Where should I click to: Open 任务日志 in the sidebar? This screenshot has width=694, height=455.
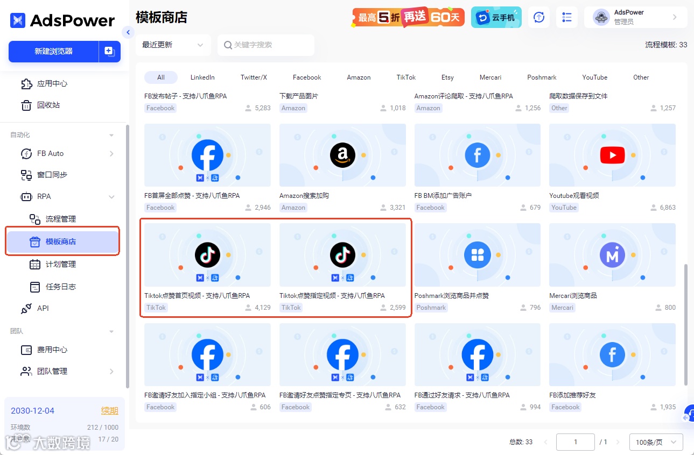(x=61, y=287)
